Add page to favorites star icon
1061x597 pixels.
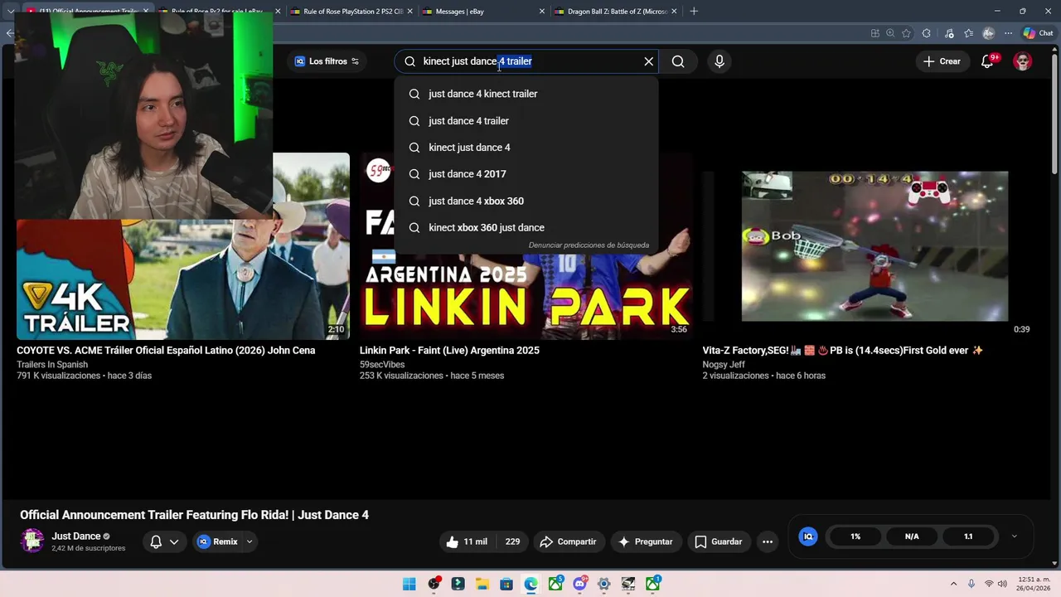[x=906, y=33]
